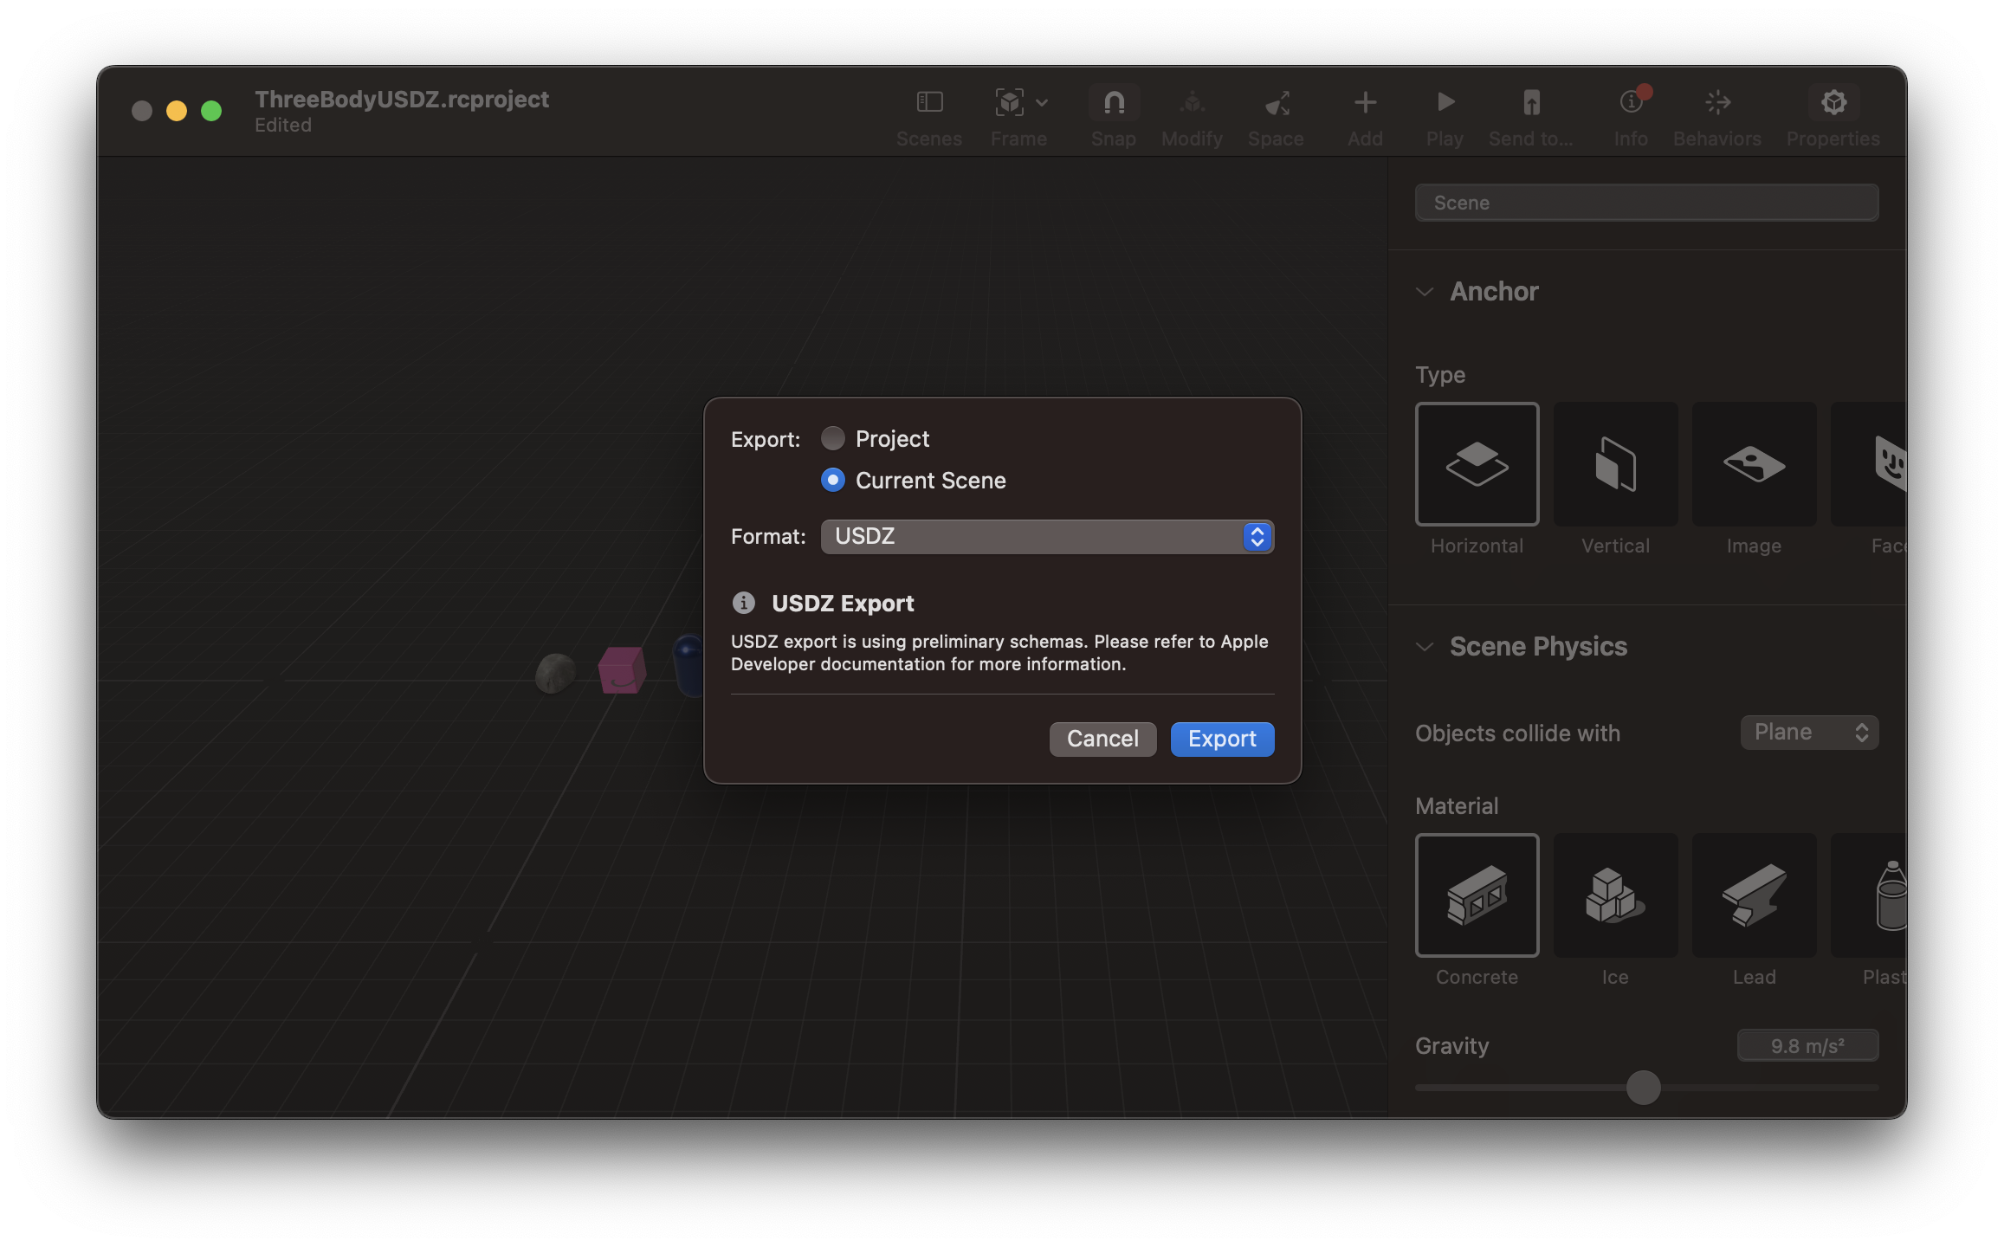The height and width of the screenshot is (1247, 2004).
Task: Click the Gravity 9.8 m/s² value field
Action: 1807,1045
